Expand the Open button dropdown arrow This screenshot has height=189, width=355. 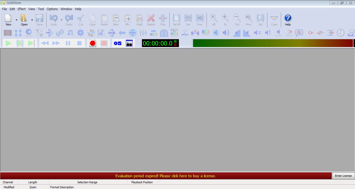tap(32, 20)
